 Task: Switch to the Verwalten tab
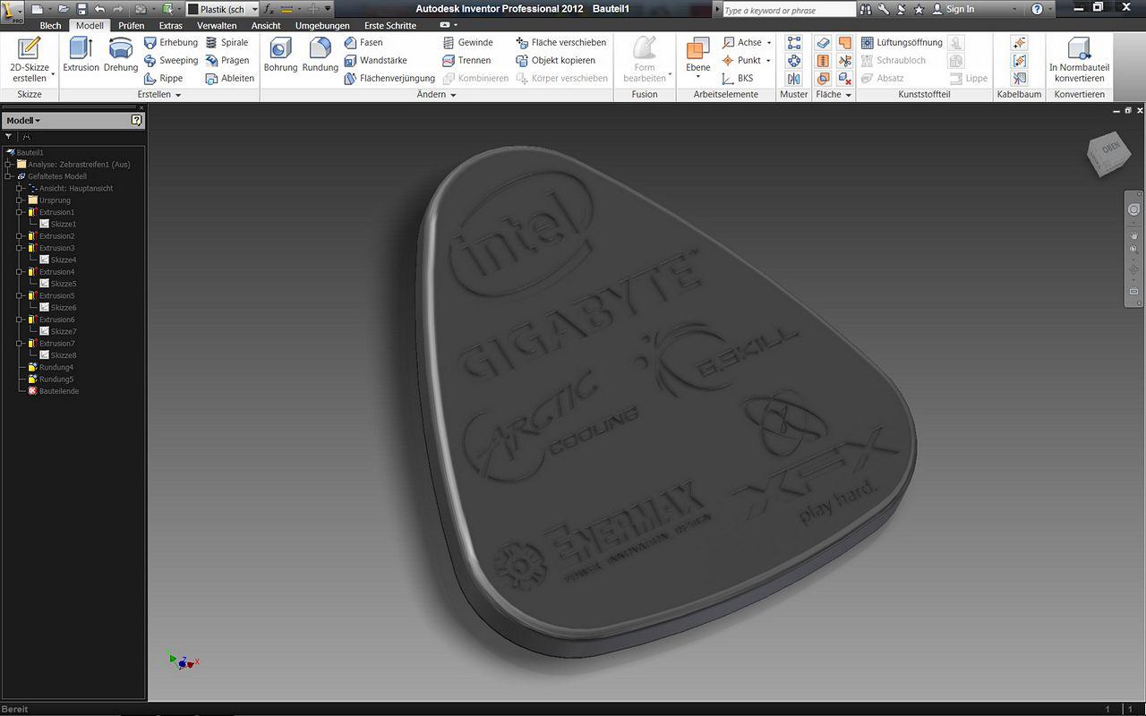click(x=217, y=25)
